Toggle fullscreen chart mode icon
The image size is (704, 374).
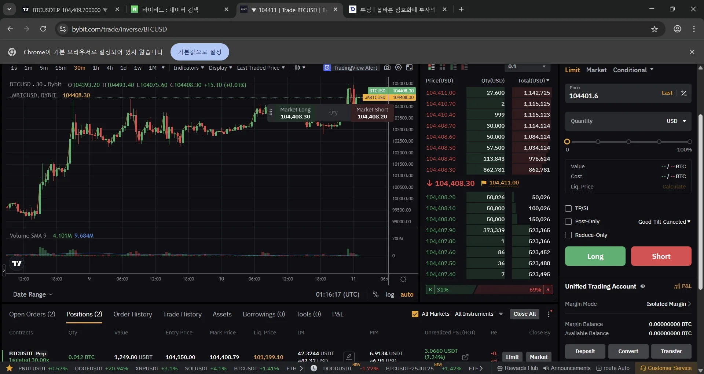point(410,67)
